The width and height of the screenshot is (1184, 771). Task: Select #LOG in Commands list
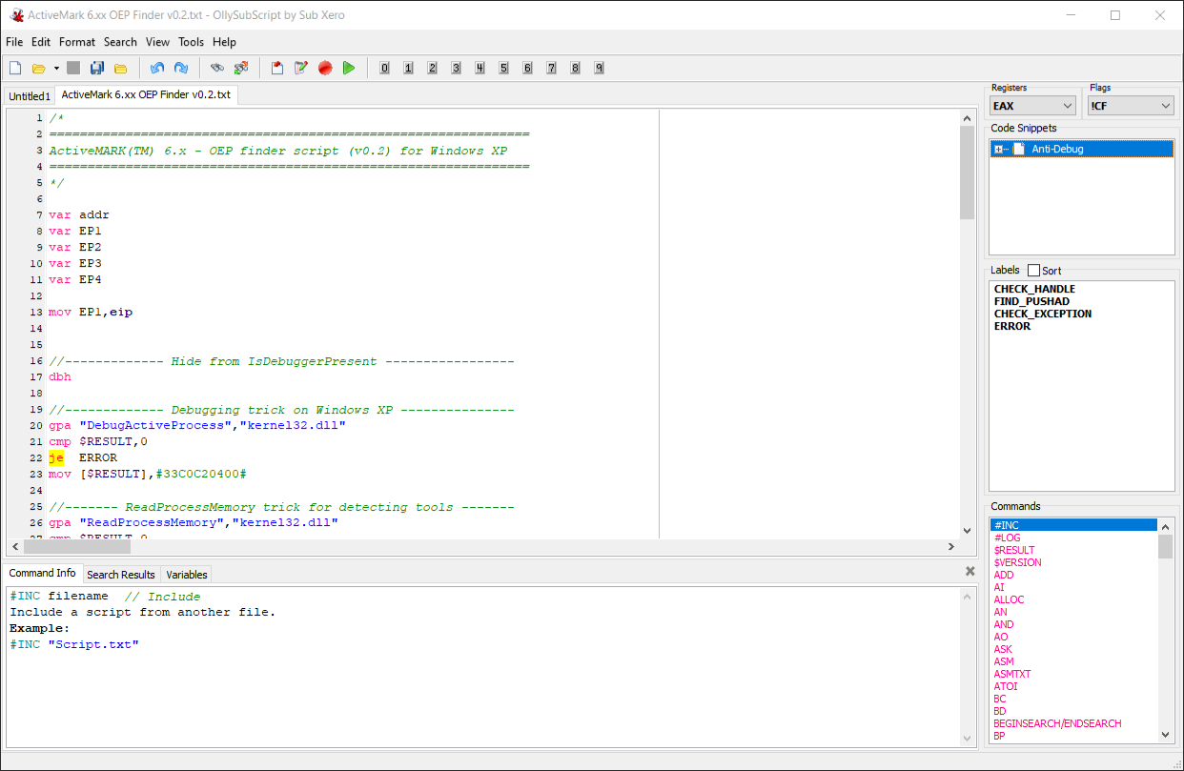(x=1008, y=538)
